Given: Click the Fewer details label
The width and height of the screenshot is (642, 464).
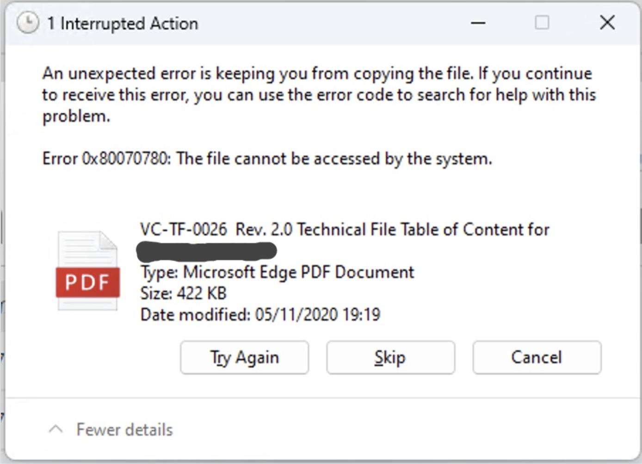Looking at the screenshot, I should 124,430.
